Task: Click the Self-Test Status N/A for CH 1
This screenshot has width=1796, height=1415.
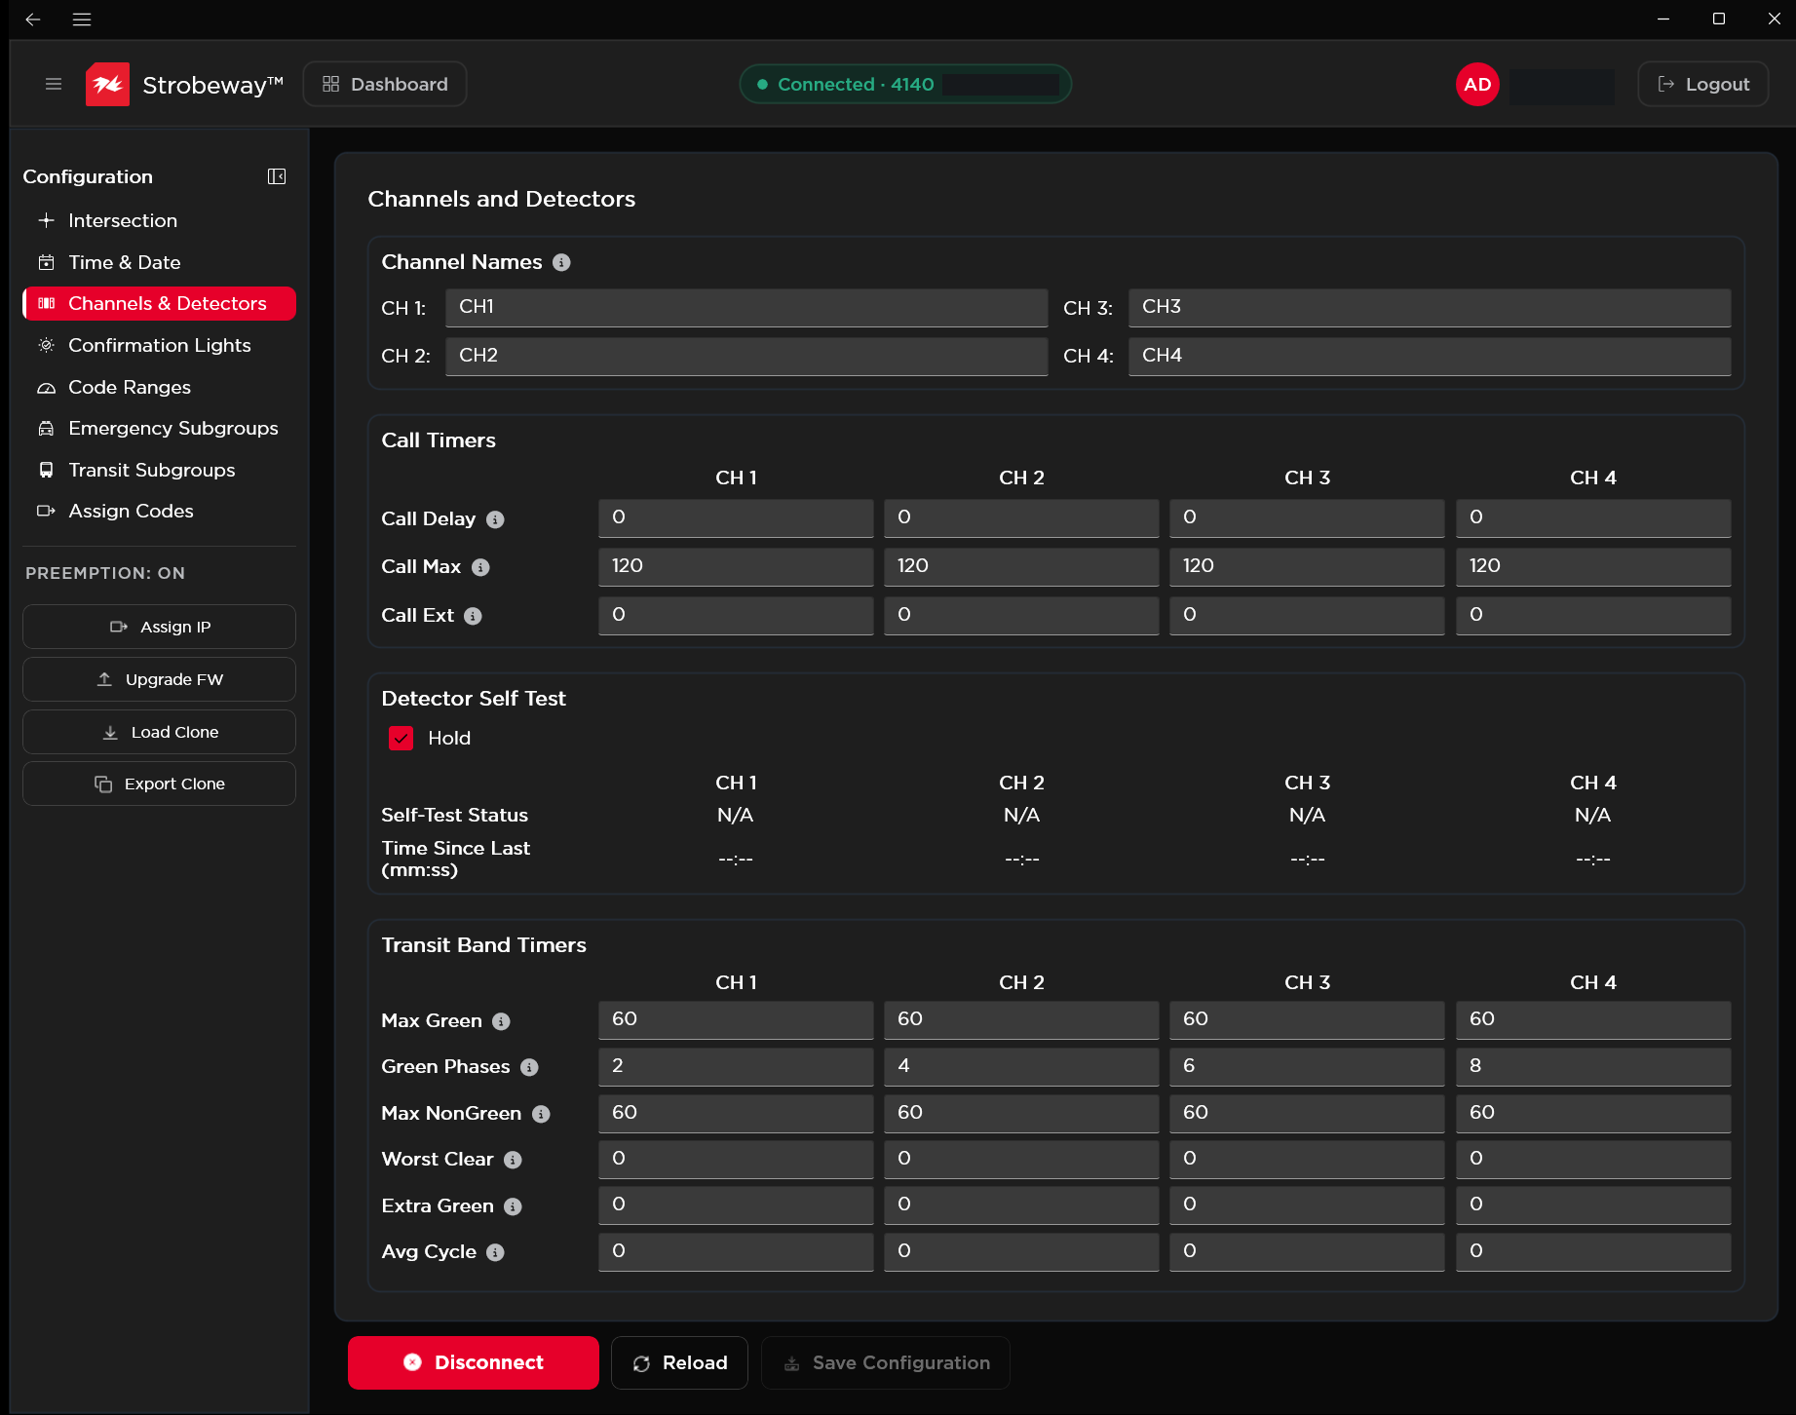Action: point(736,815)
